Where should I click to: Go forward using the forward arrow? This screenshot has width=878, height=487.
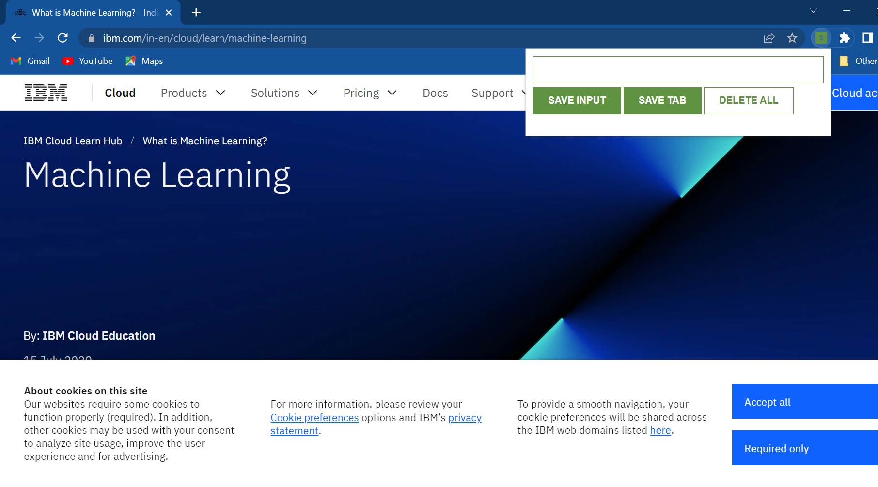click(x=39, y=38)
